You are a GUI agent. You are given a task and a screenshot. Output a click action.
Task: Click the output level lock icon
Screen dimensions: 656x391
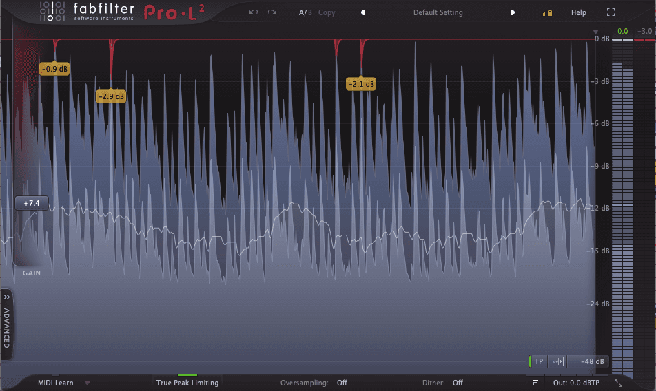[x=547, y=13]
